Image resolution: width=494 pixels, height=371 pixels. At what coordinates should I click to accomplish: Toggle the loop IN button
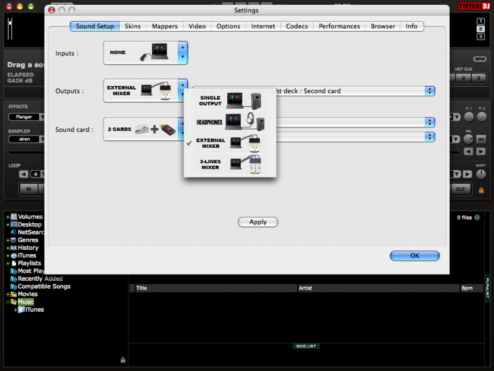point(27,189)
